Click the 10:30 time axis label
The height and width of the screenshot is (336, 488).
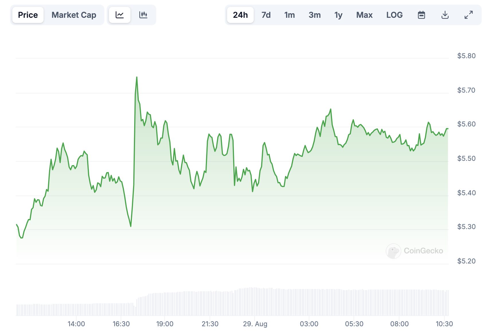point(444,324)
